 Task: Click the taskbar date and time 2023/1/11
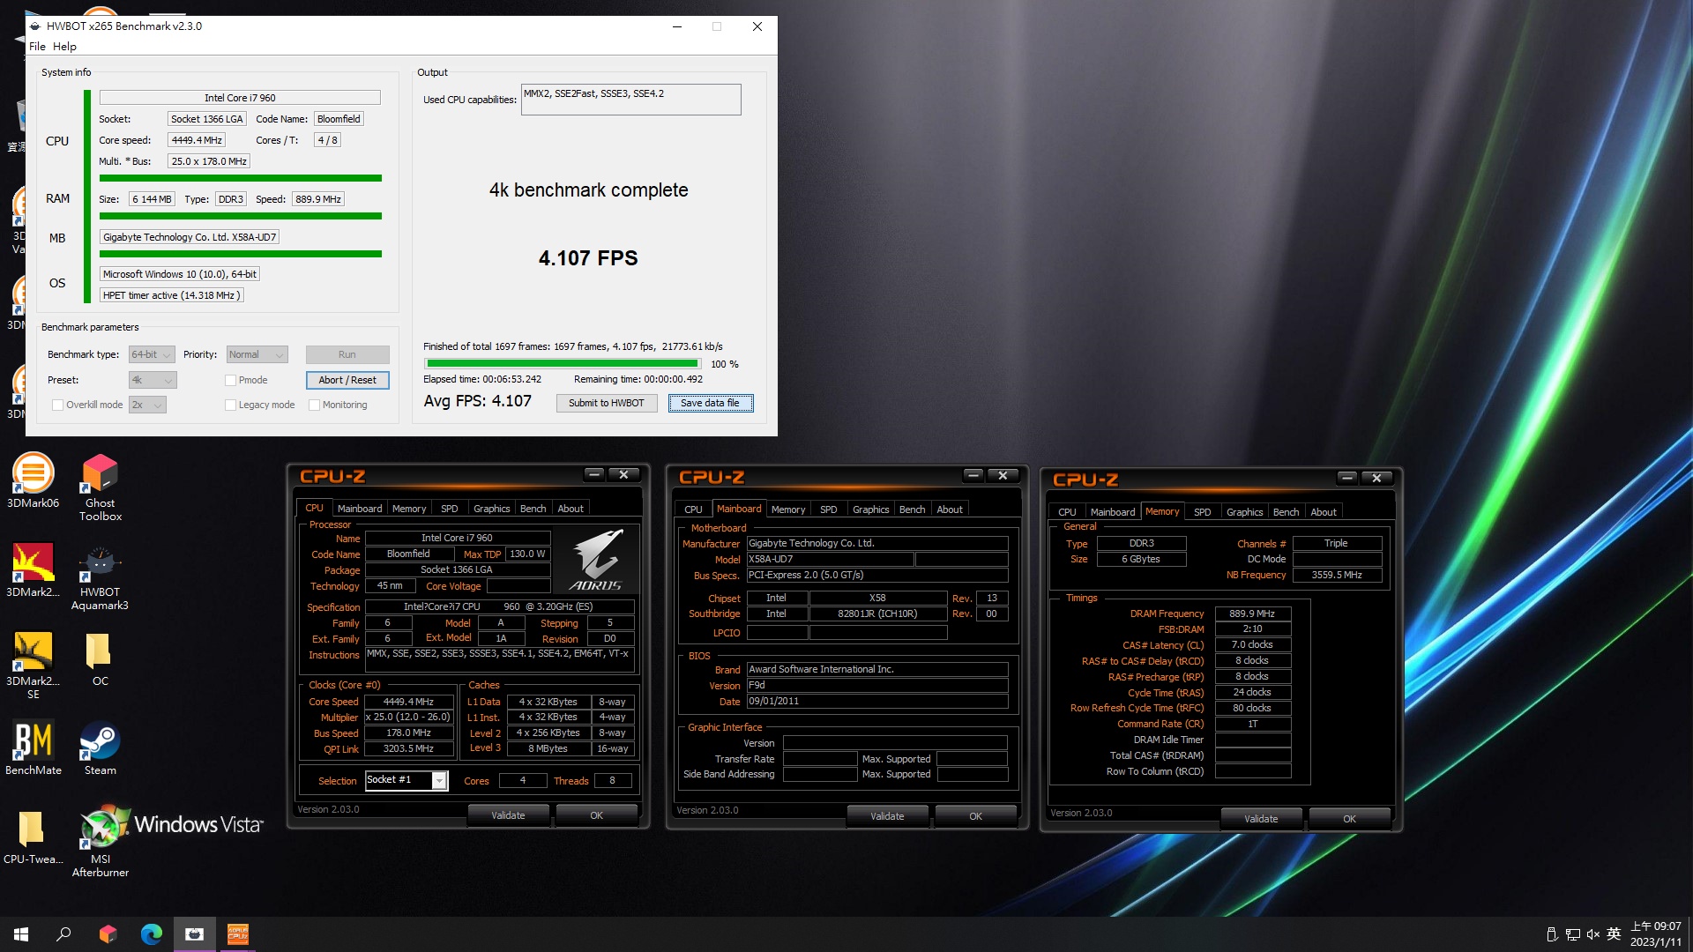pyautogui.click(x=1655, y=934)
